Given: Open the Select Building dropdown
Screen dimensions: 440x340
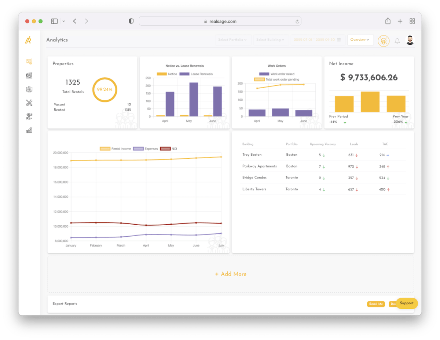Looking at the screenshot, I should [271, 40].
